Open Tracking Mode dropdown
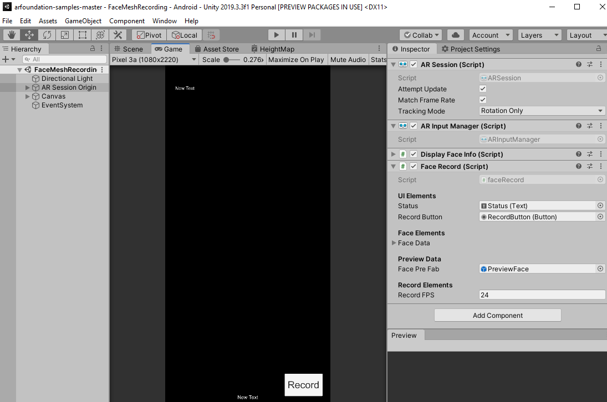607x402 pixels. pyautogui.click(x=542, y=111)
